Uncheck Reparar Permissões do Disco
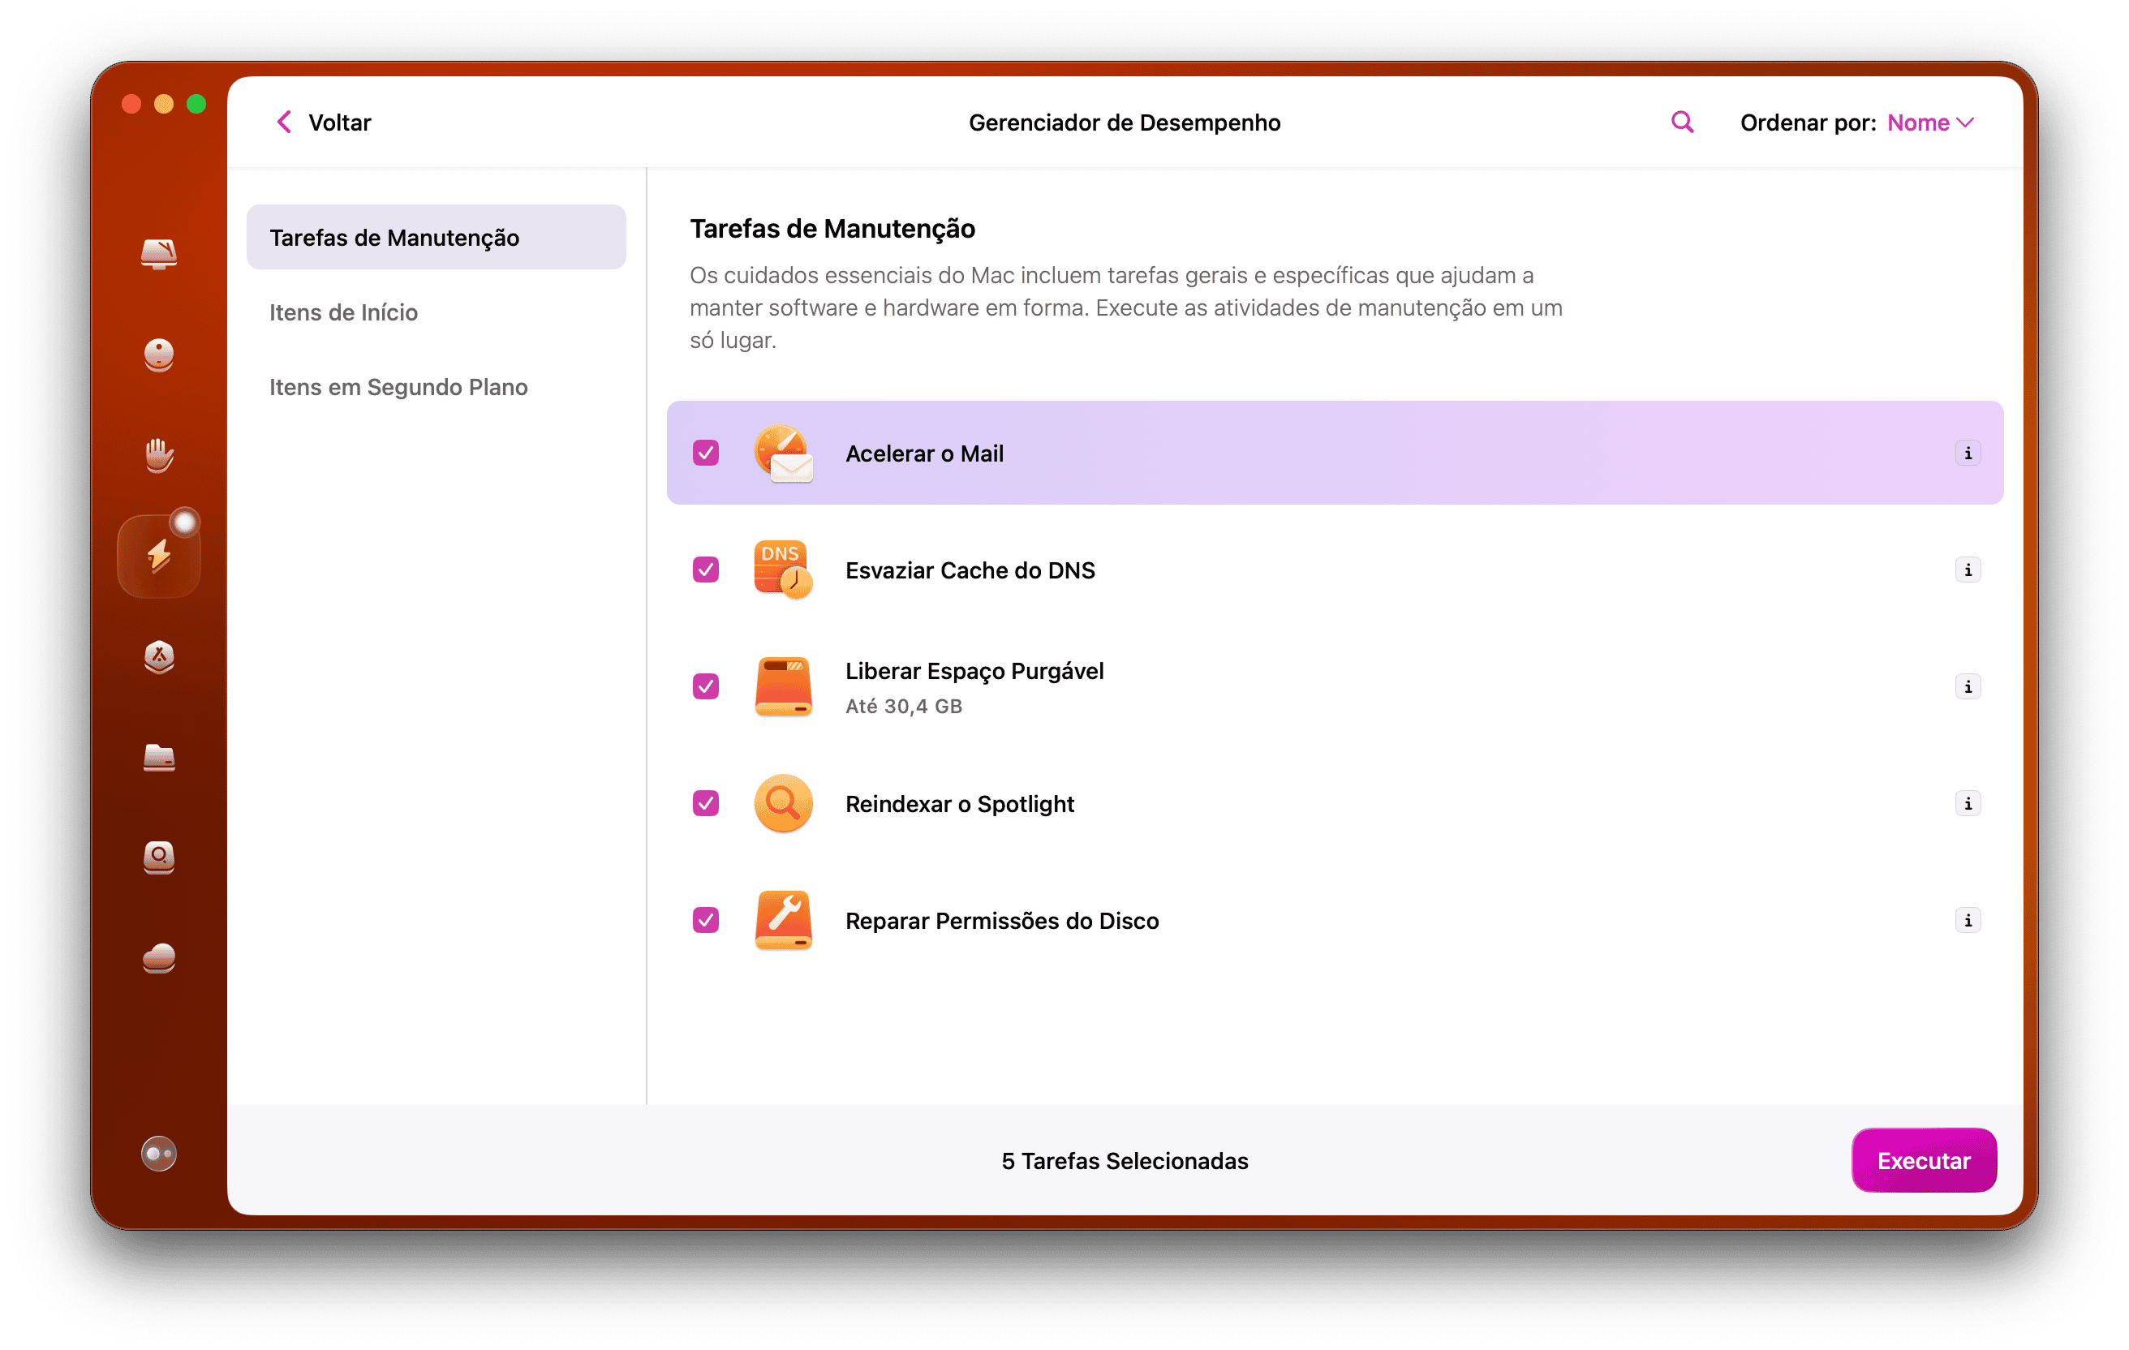2129x1350 pixels. (704, 920)
